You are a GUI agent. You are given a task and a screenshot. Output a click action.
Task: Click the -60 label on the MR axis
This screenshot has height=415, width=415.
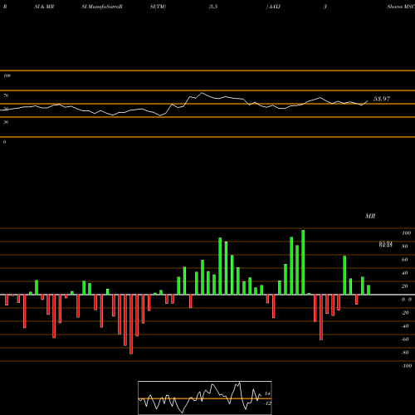pos(405,339)
